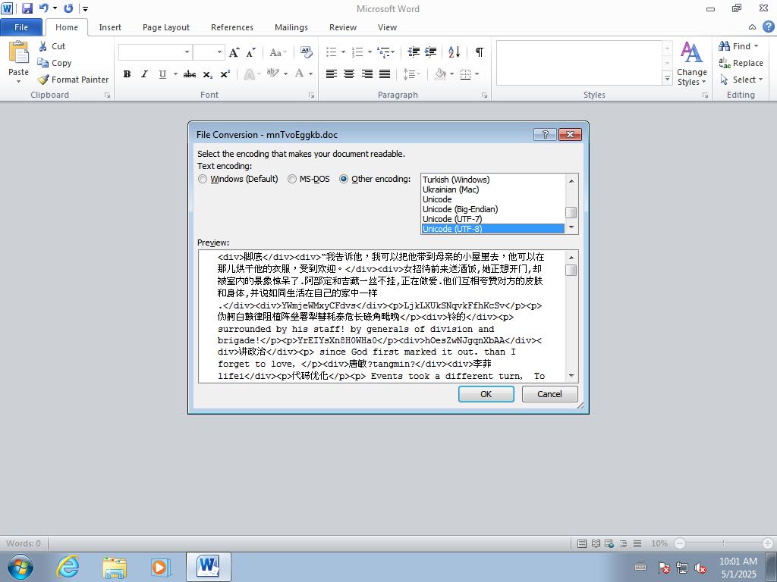
Task: Click the Cut scissors icon
Action: click(43, 46)
